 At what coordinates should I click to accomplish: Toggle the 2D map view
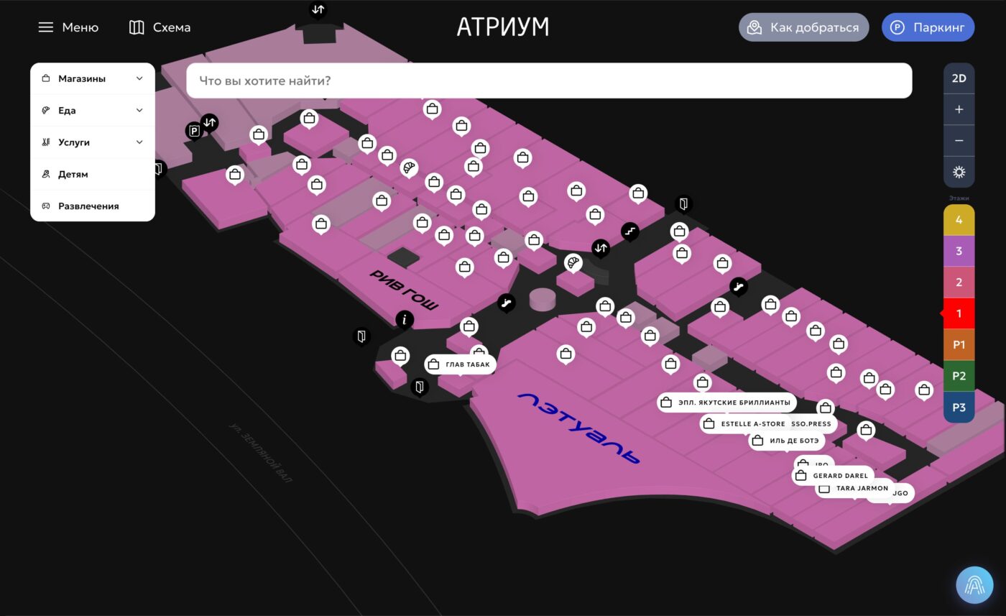959,78
